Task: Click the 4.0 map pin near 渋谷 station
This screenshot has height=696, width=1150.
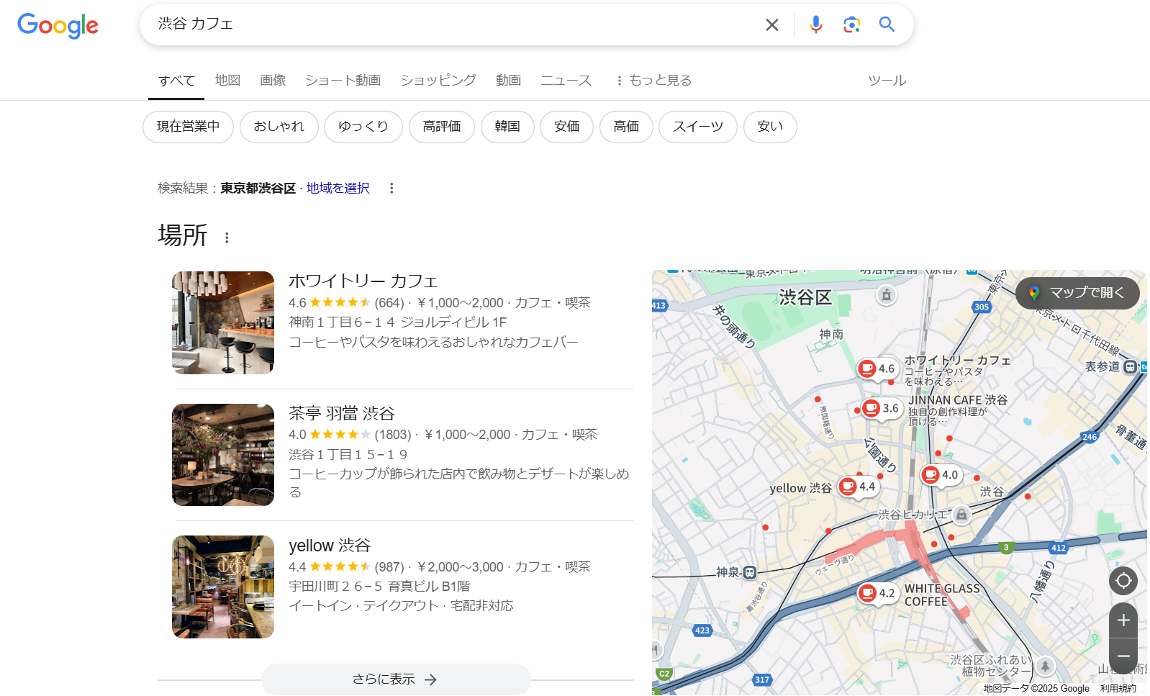Action: [941, 475]
